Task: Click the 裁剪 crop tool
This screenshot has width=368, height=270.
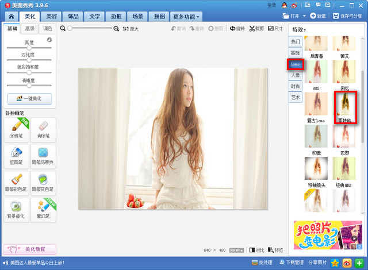Action: pos(257,28)
